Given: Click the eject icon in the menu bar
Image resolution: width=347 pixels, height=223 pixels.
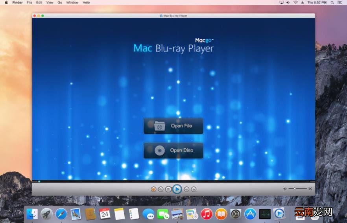Looking at the screenshot, I should pyautogui.click(x=303, y=2).
